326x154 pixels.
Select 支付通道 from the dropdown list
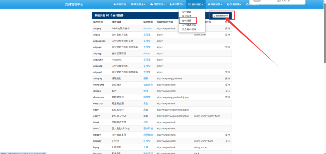pyautogui.click(x=187, y=12)
